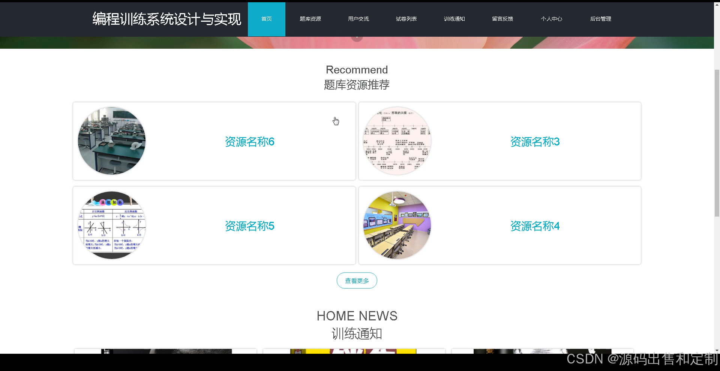Image resolution: width=720 pixels, height=371 pixels.
Task: Open the 首页 navigation tab
Action: coord(267,19)
